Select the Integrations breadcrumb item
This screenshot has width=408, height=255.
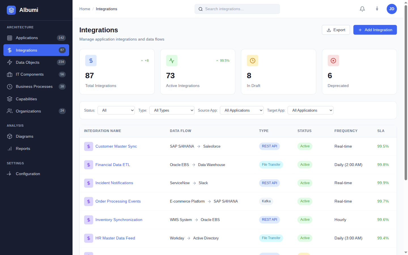pos(107,9)
